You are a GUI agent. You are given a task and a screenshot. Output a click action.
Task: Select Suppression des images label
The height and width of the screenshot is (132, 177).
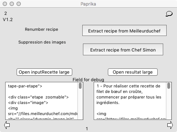42,42
